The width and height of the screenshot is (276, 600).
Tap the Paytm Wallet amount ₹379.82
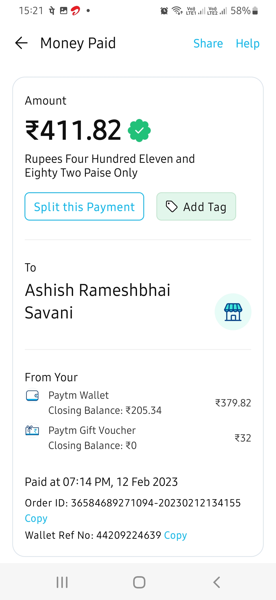tap(233, 403)
